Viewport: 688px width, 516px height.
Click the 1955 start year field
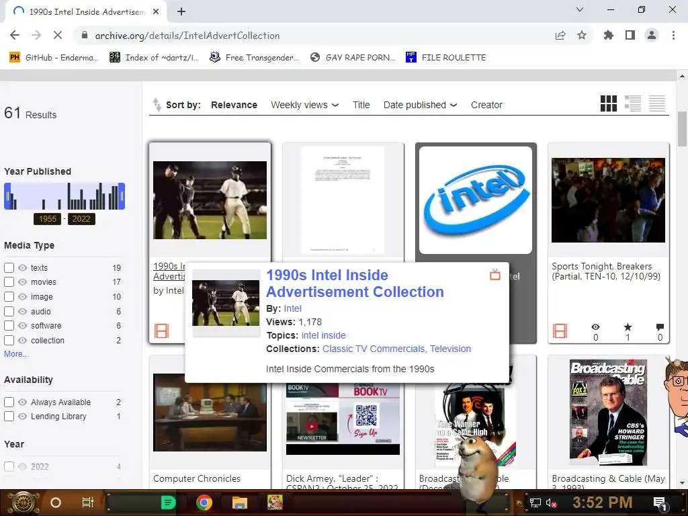(48, 219)
